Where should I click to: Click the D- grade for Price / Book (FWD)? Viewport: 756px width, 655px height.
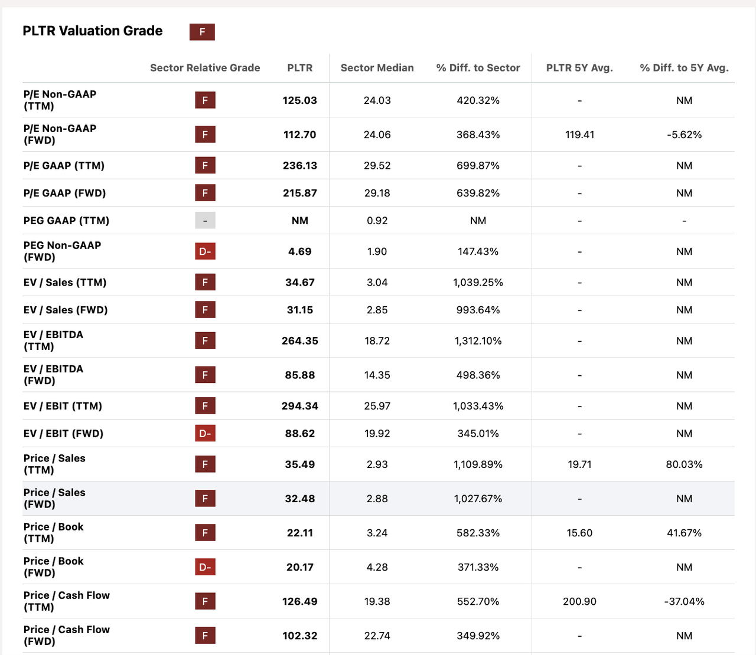205,567
